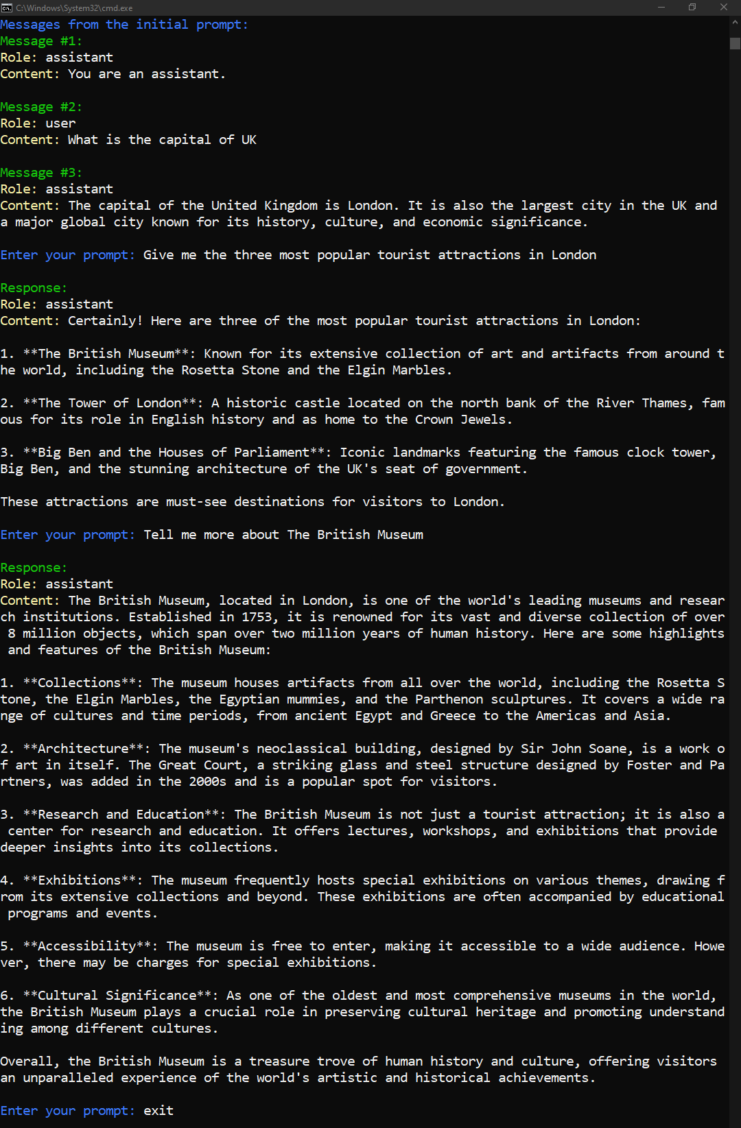The width and height of the screenshot is (741, 1128).
Task: Click the '**Accessibility**' list item text
Action: tap(87, 946)
